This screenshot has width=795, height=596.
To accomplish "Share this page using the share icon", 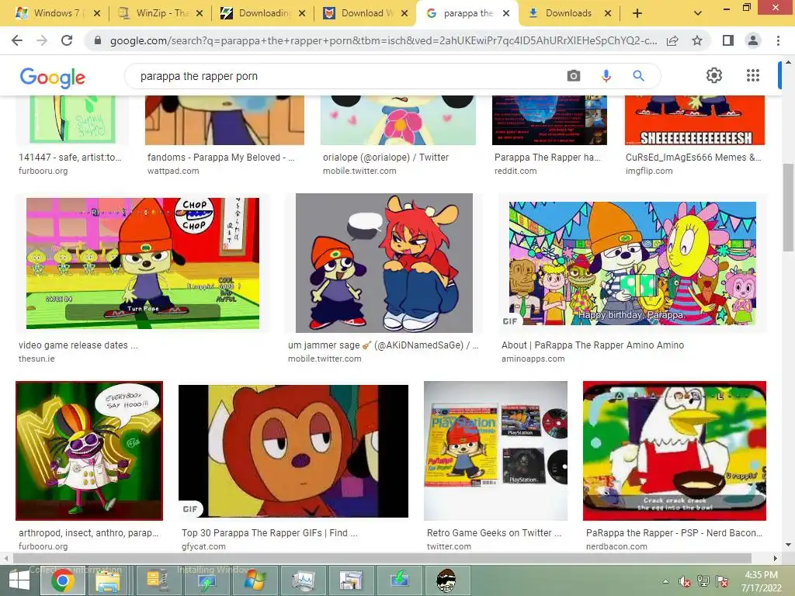I will coord(672,40).
